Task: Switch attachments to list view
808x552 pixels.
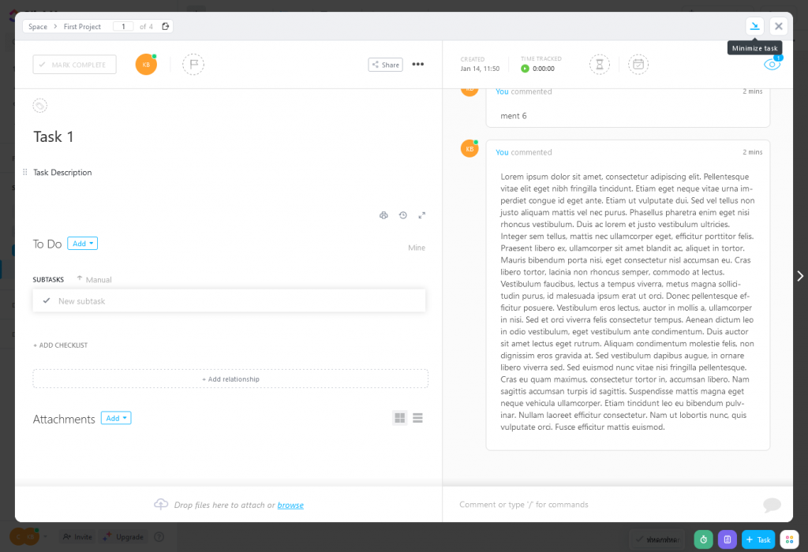Action: 418,418
